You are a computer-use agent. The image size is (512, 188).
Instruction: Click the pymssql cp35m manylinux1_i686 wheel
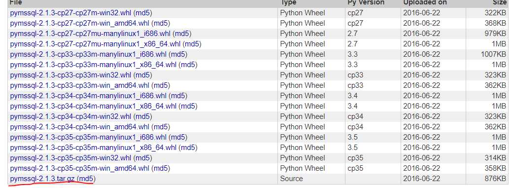click(89, 137)
